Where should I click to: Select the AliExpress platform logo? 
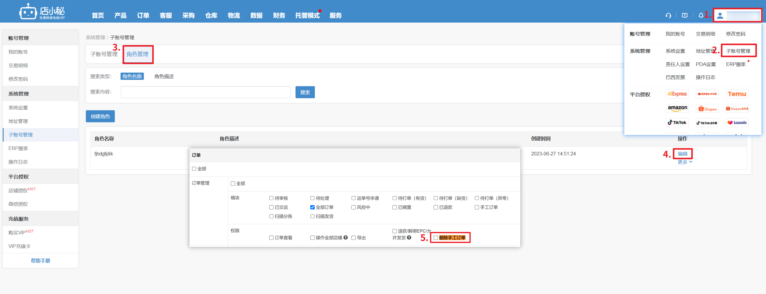point(677,94)
